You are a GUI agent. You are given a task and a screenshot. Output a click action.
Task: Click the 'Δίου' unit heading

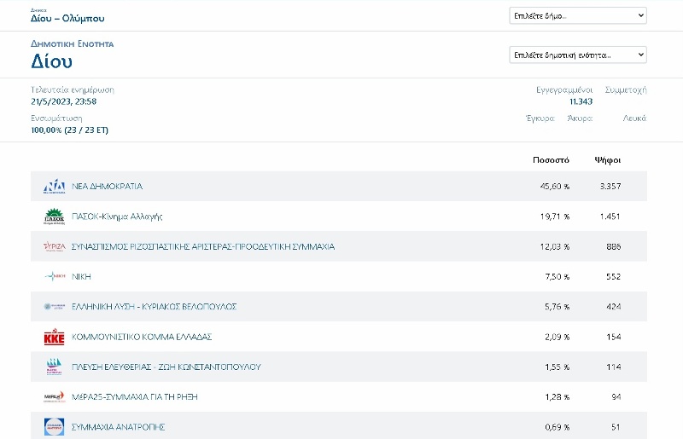pos(51,61)
